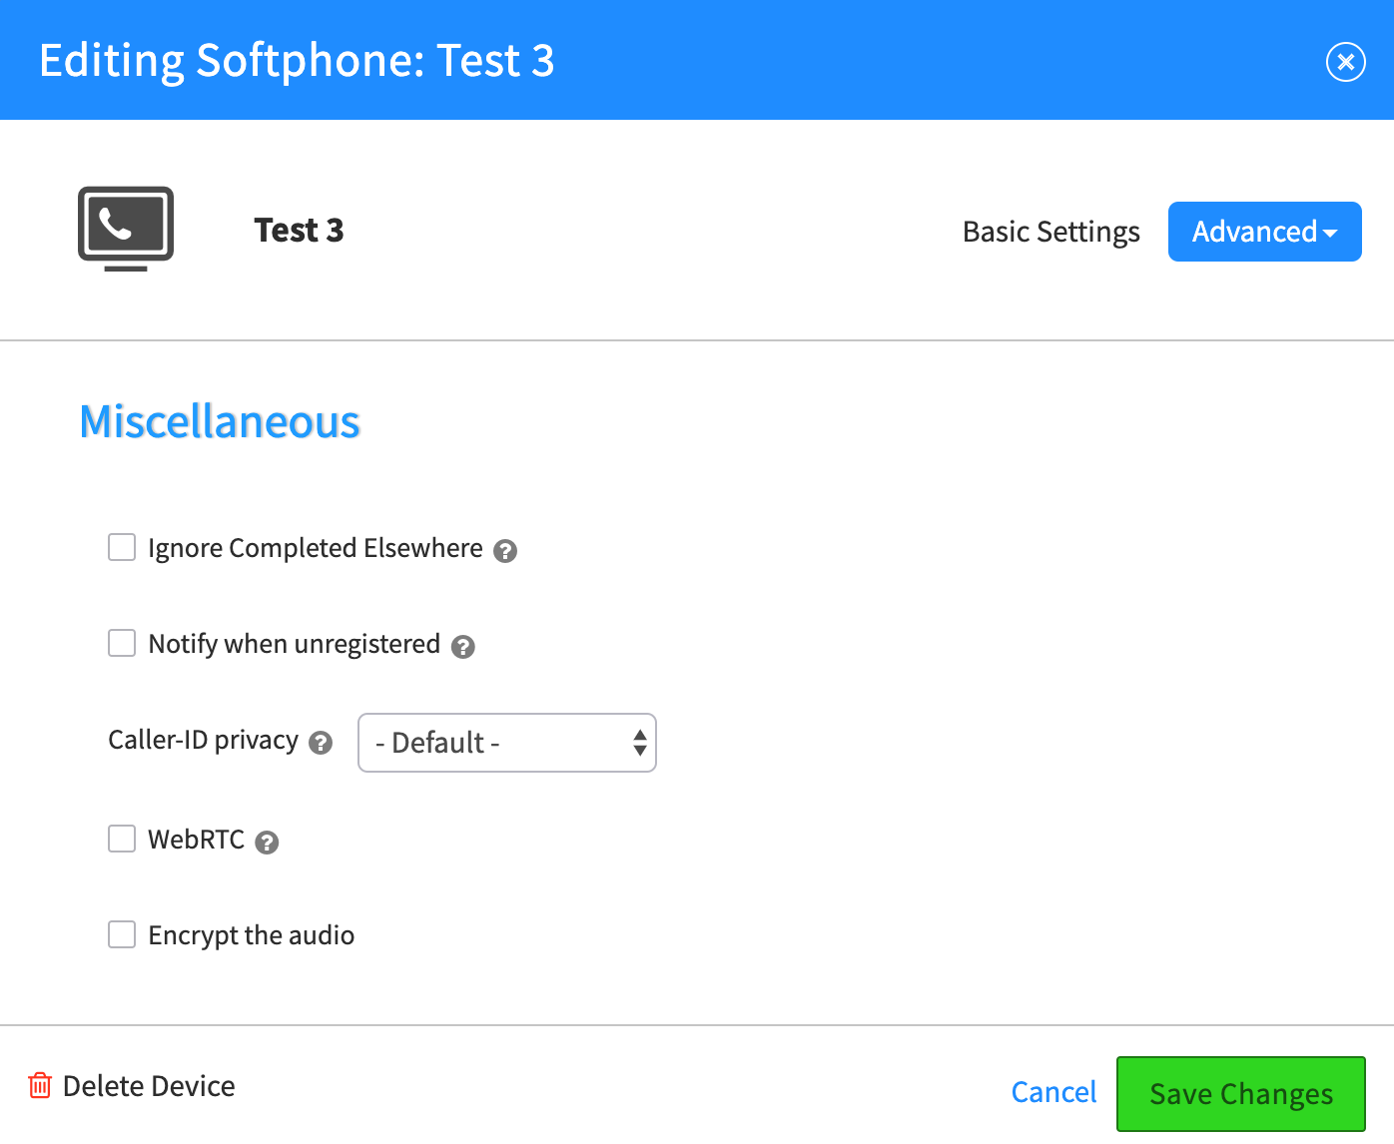Open help for Notify when unregistered
1394x1144 pixels.
click(462, 647)
